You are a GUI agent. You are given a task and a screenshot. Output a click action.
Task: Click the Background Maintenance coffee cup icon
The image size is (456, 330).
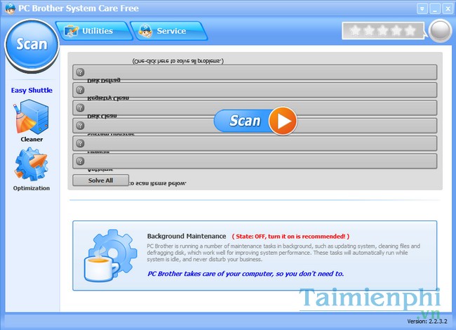click(110, 256)
